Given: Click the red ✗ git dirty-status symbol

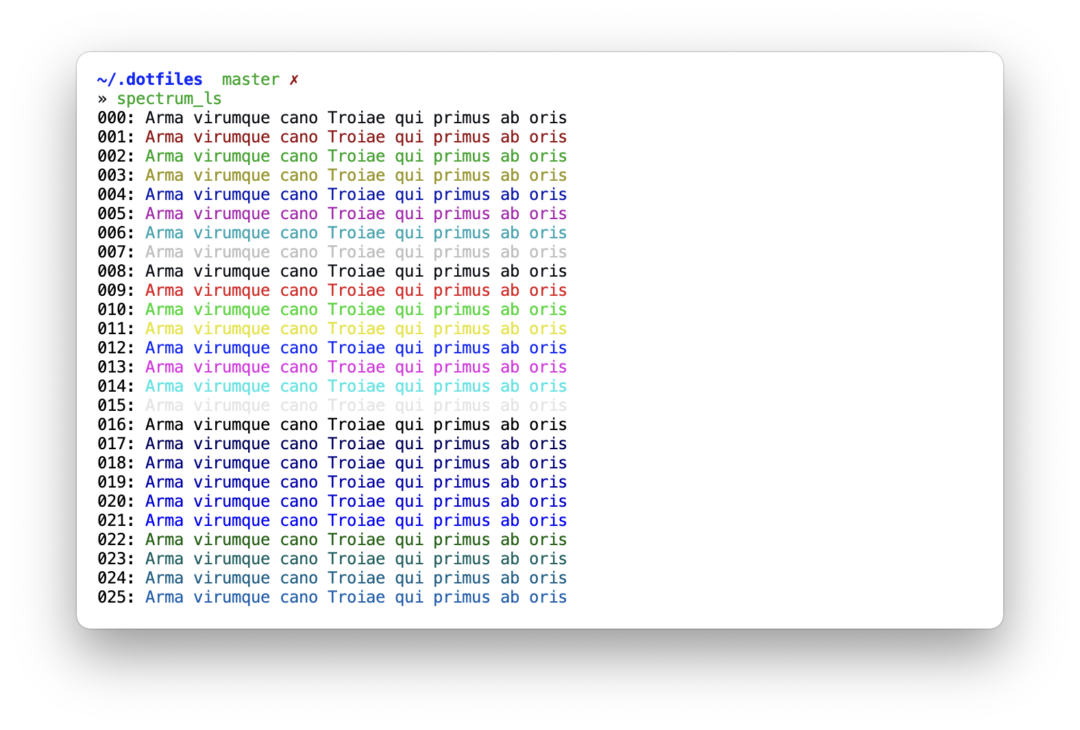Looking at the screenshot, I should (294, 80).
